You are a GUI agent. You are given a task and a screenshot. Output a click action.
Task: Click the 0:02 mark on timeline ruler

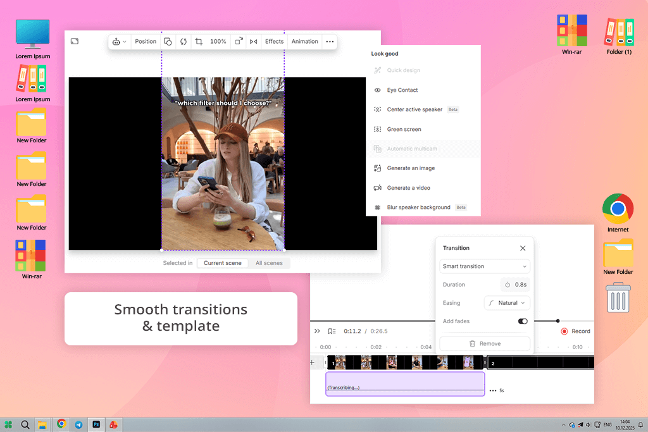click(376, 347)
